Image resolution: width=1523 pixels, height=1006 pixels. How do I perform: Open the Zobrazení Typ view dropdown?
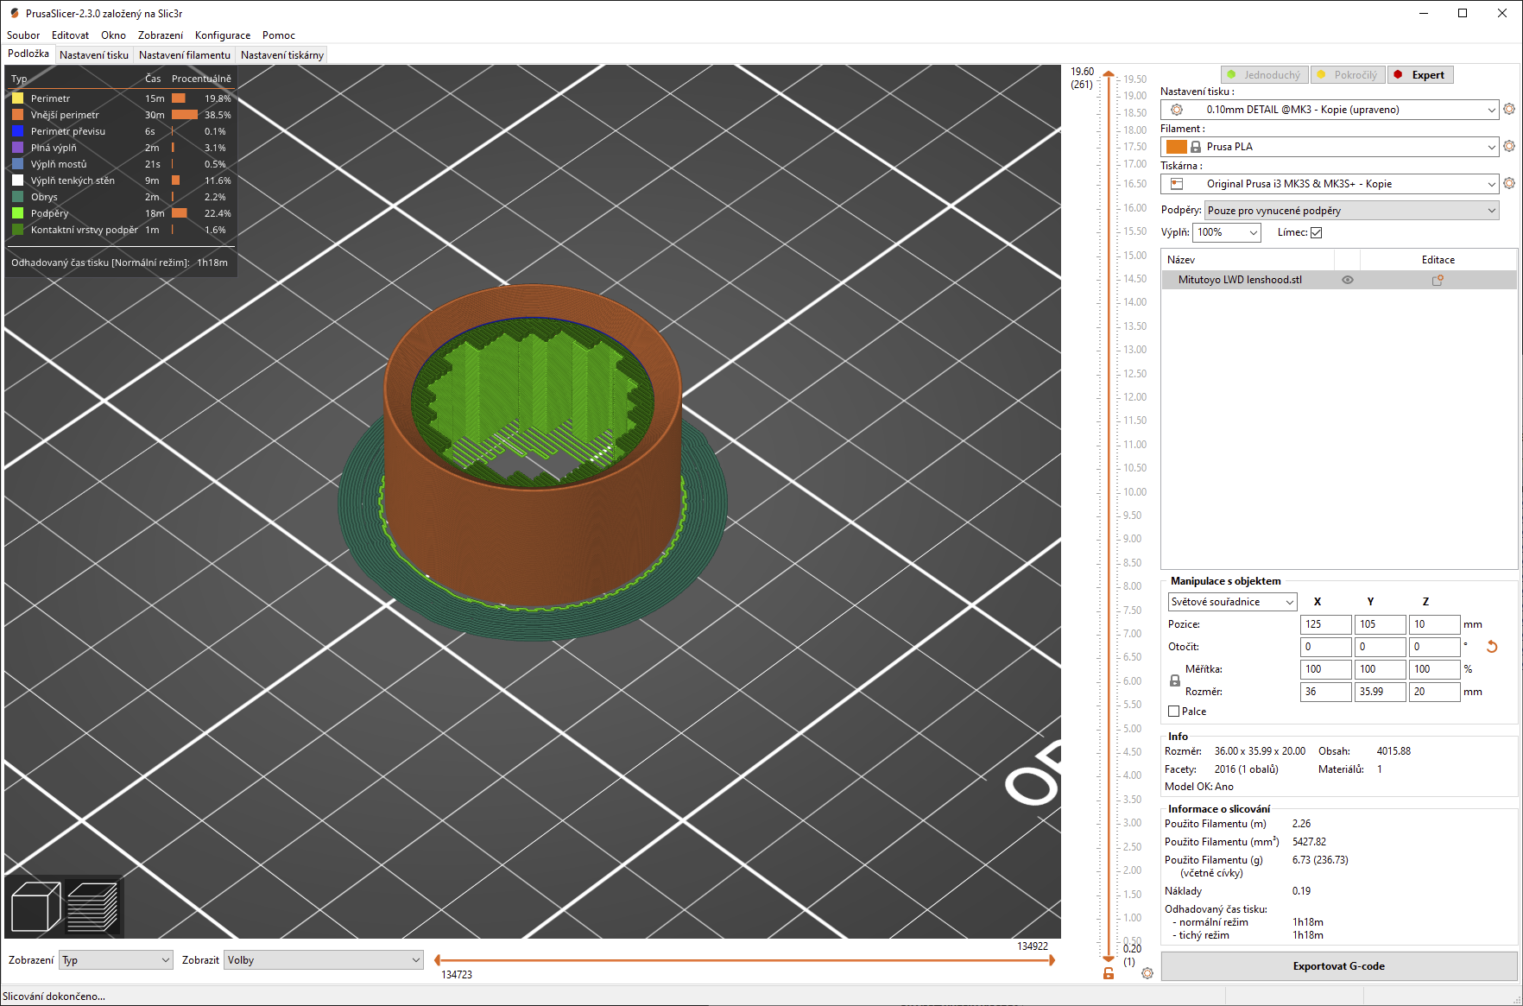[116, 960]
